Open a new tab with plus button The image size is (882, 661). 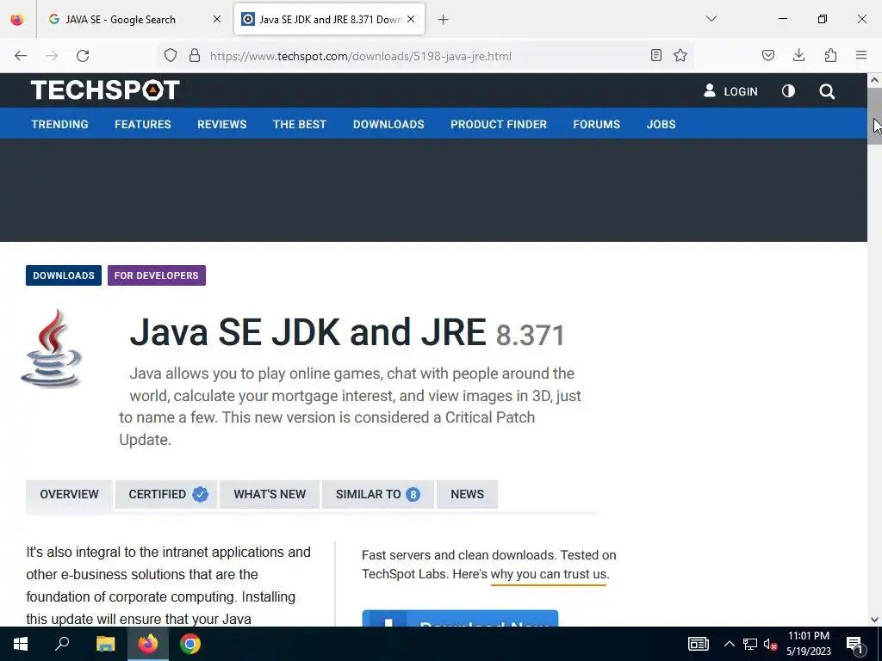(444, 20)
